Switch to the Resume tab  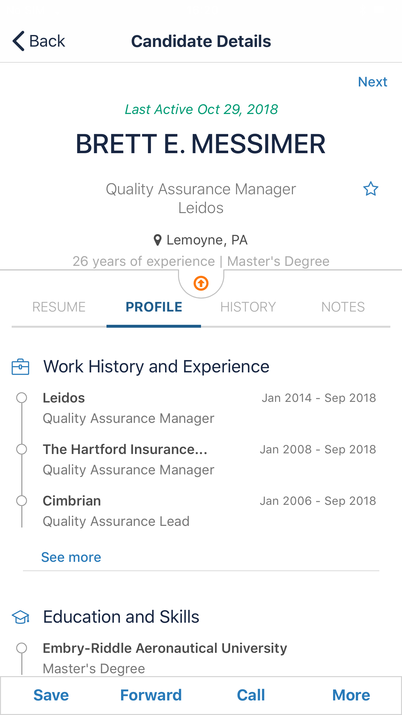(59, 307)
